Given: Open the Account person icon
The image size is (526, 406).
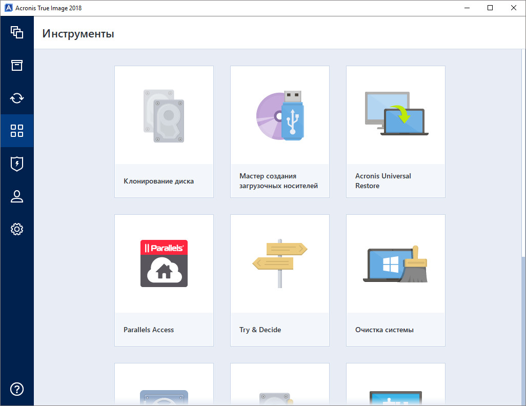Looking at the screenshot, I should tap(17, 196).
